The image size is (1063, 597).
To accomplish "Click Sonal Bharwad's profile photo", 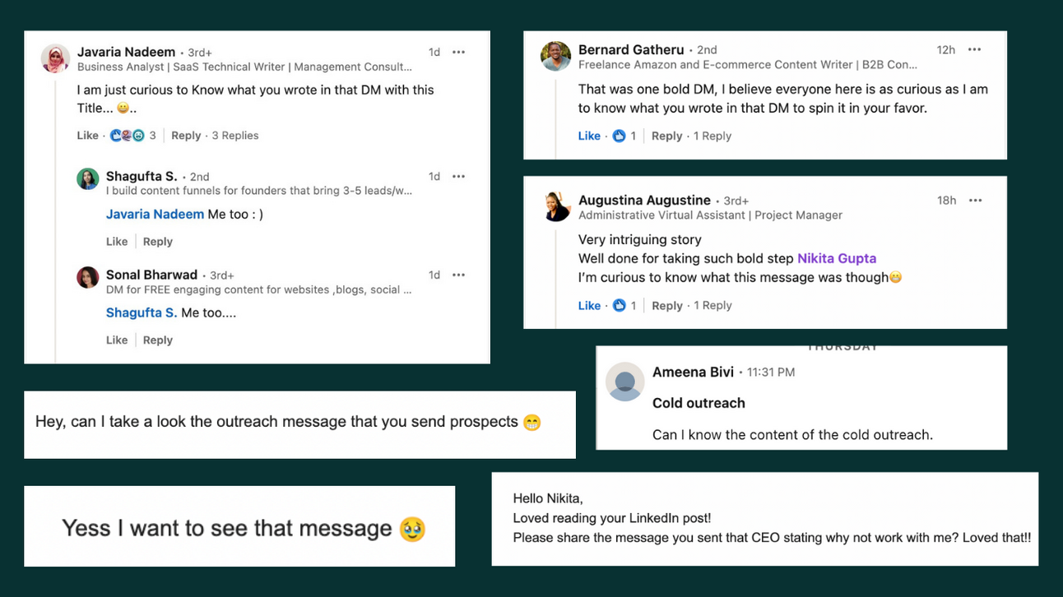I will (x=87, y=277).
